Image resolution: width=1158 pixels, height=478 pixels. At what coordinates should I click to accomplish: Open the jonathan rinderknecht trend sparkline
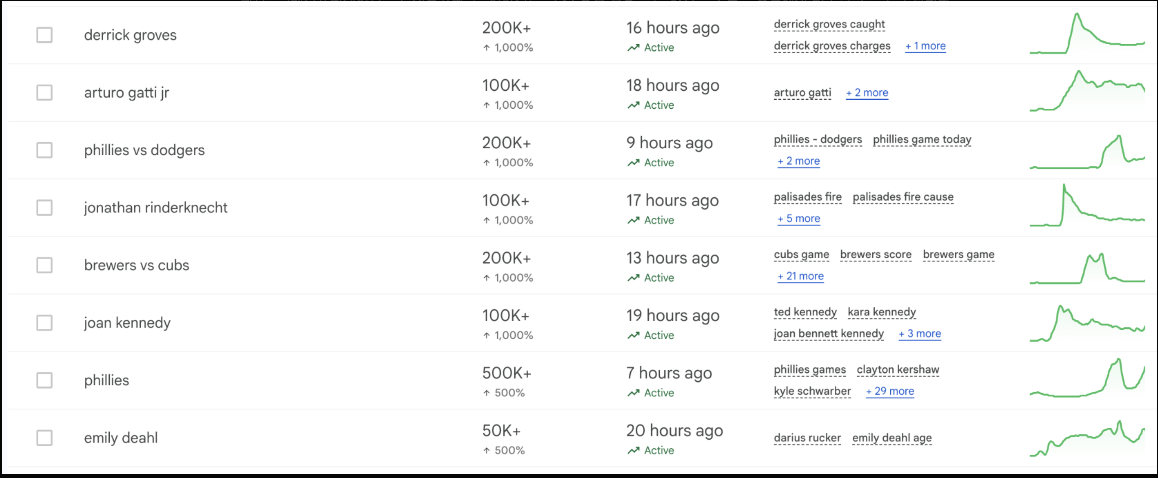[x=1087, y=206]
